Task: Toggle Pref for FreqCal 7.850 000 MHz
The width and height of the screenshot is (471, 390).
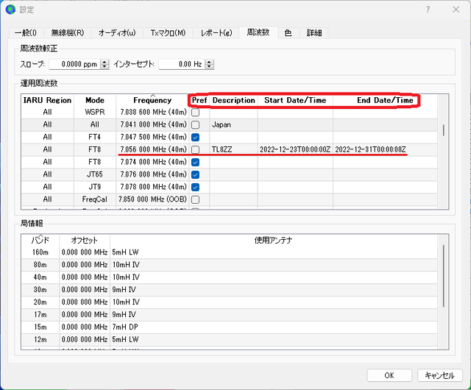Action: click(x=196, y=199)
